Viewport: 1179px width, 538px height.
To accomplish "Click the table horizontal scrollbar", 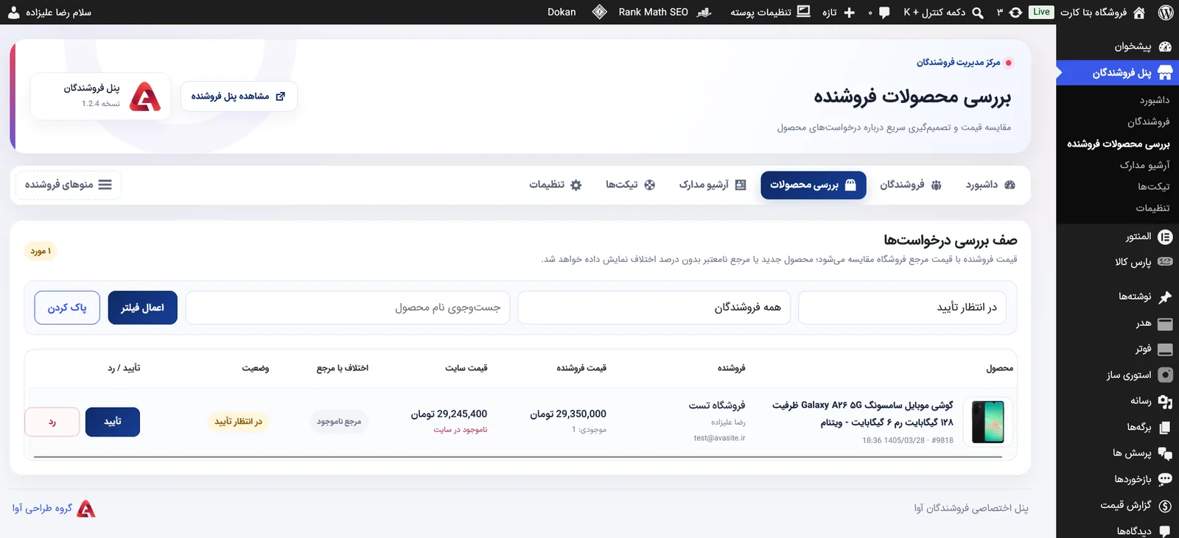I will (517, 457).
